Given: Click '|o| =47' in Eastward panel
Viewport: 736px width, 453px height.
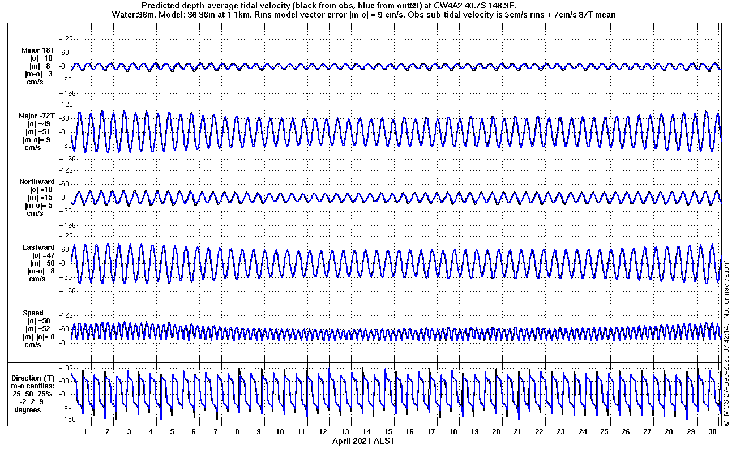Looking at the screenshot, I should (43, 255).
